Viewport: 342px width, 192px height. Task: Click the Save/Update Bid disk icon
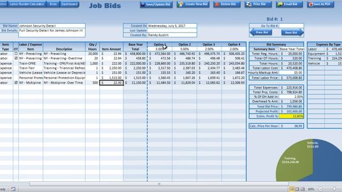[143, 4]
